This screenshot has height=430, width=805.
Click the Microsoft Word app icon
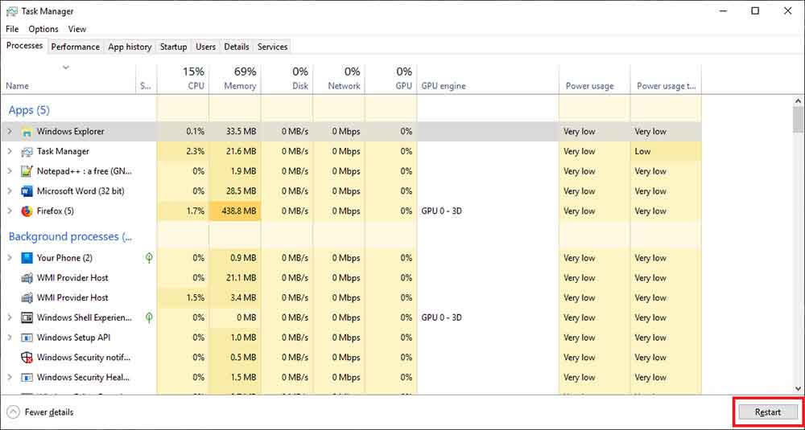[27, 191]
